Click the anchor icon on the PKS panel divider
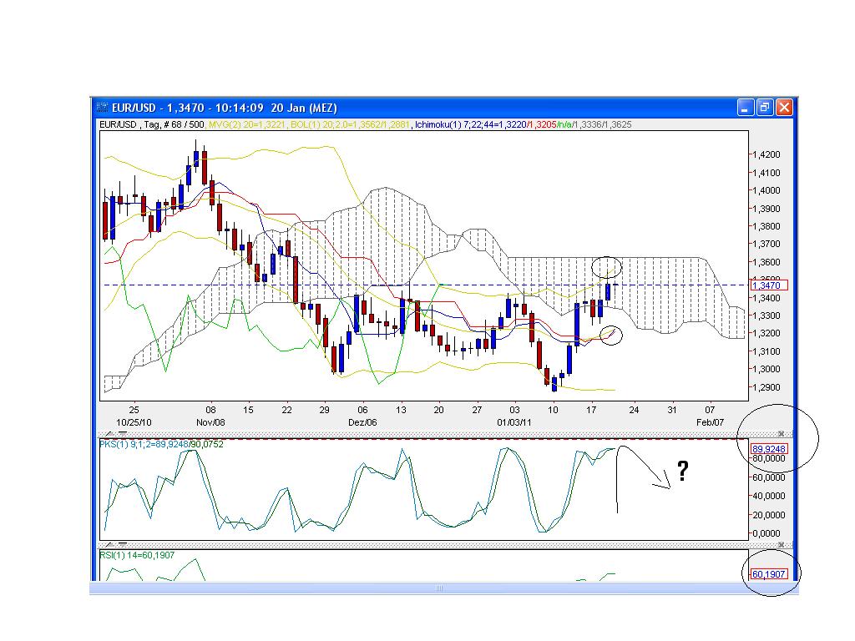This screenshot has width=855, height=641. tap(781, 434)
